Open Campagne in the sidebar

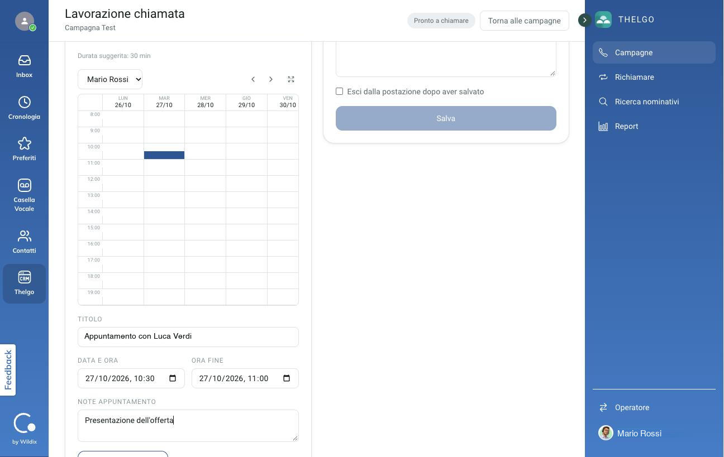pos(654,52)
